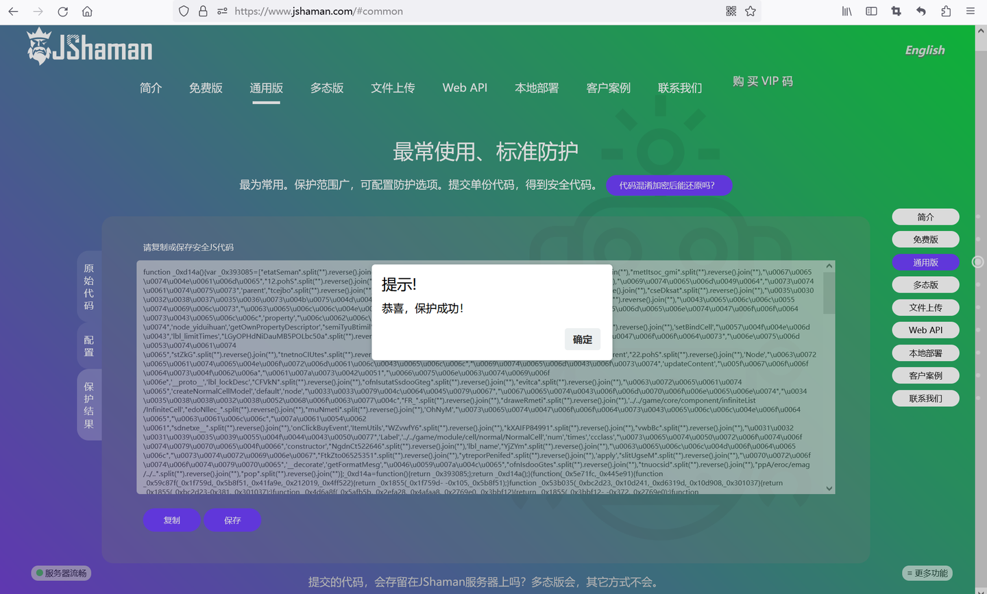This screenshot has height=594, width=987.
Task: Click the site security padlock icon
Action: (203, 12)
